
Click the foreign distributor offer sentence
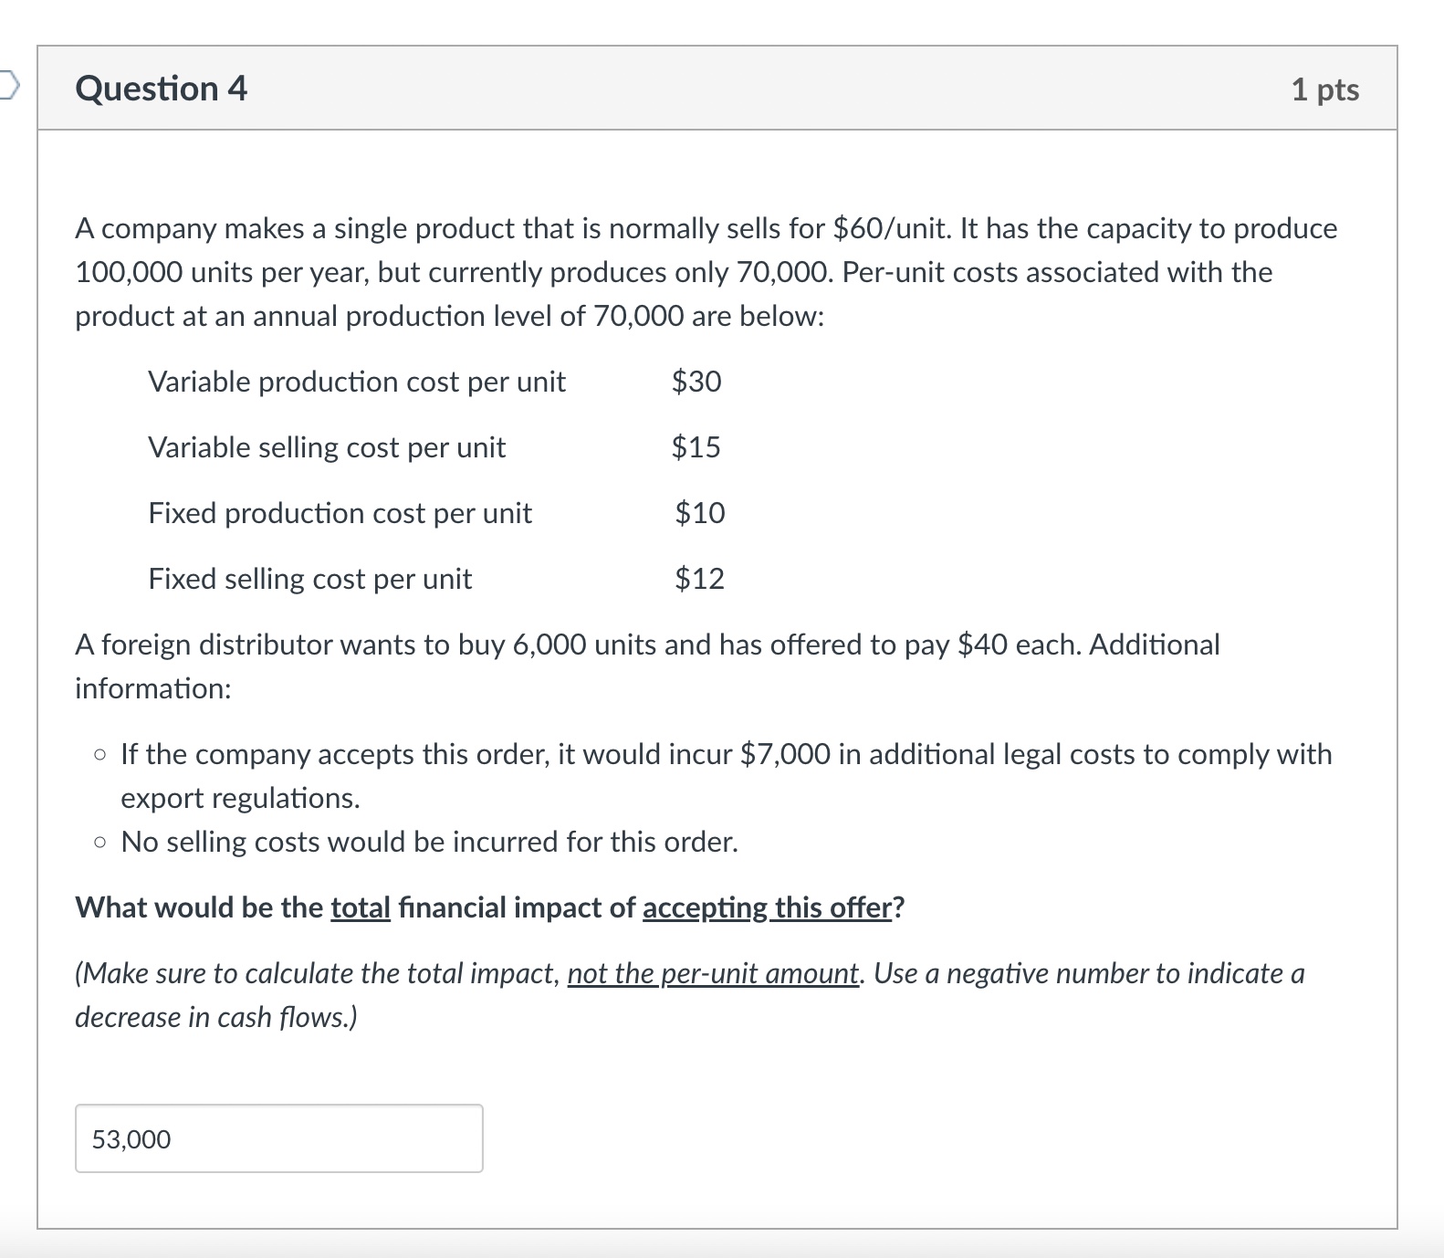click(x=646, y=645)
